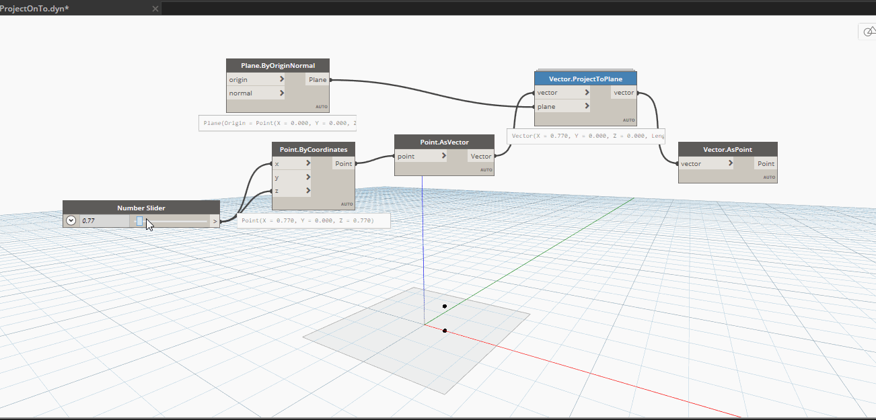Click AUTO lacing label on Point.AsVector node

point(486,170)
